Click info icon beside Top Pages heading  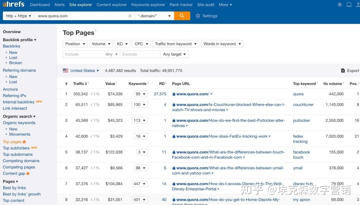[x=96, y=30]
